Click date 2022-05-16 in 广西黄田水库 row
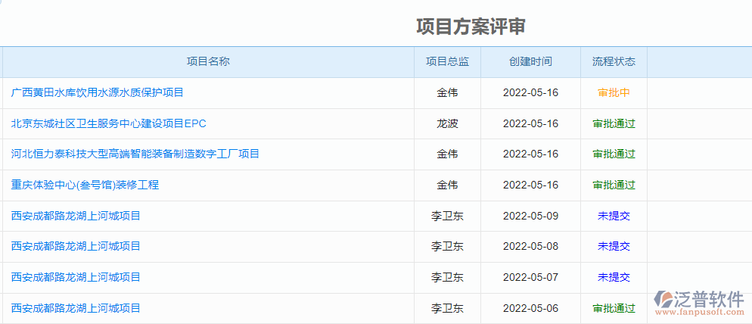The height and width of the screenshot is (324, 752). 530,92
